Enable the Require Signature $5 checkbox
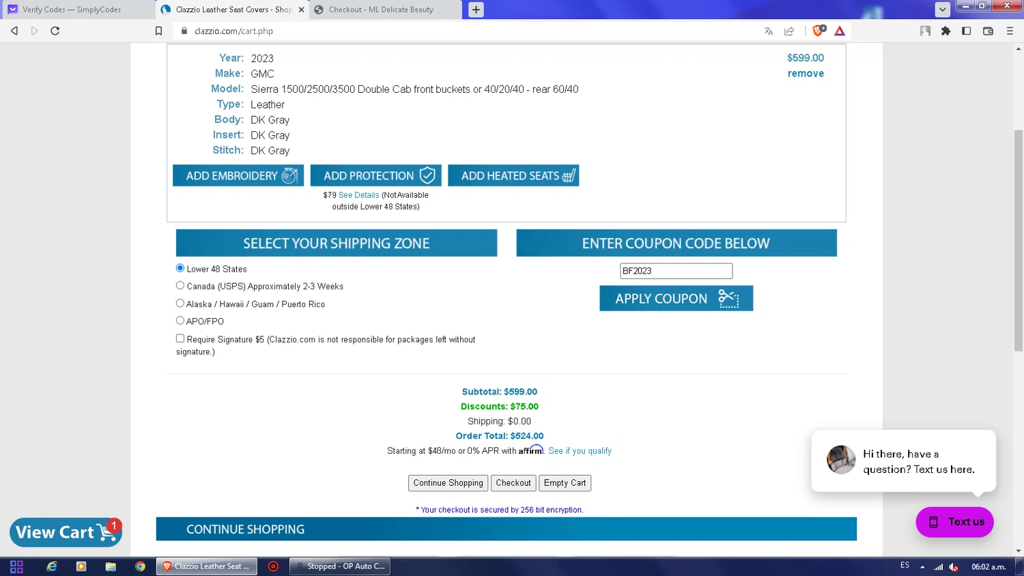Viewport: 1024px width, 576px height. (x=180, y=339)
